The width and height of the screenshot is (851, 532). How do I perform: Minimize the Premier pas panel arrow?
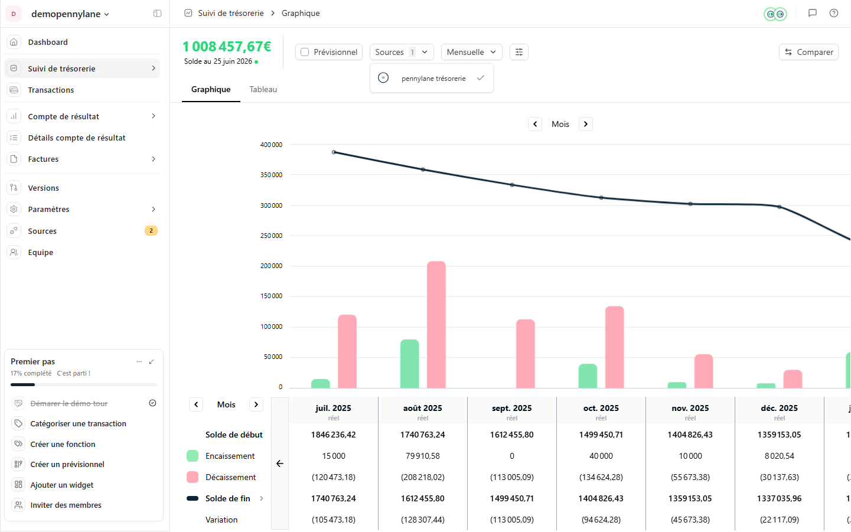[x=152, y=362]
